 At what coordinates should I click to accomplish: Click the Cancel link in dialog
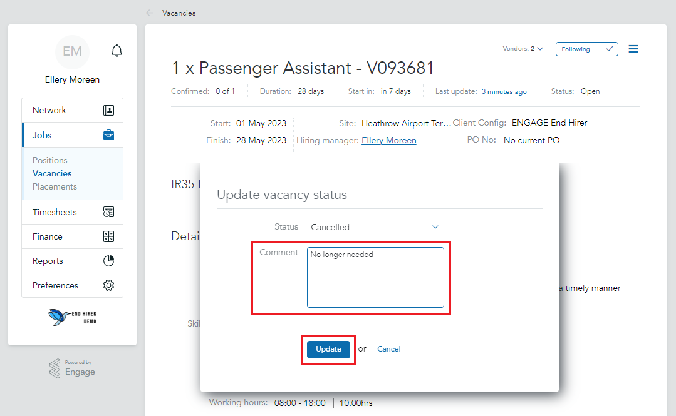pyautogui.click(x=389, y=349)
